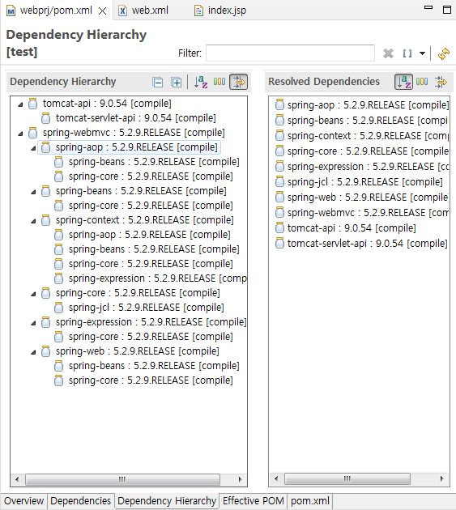Switch to the web.xml editor tab
The width and height of the screenshot is (456, 510).
pos(143,11)
